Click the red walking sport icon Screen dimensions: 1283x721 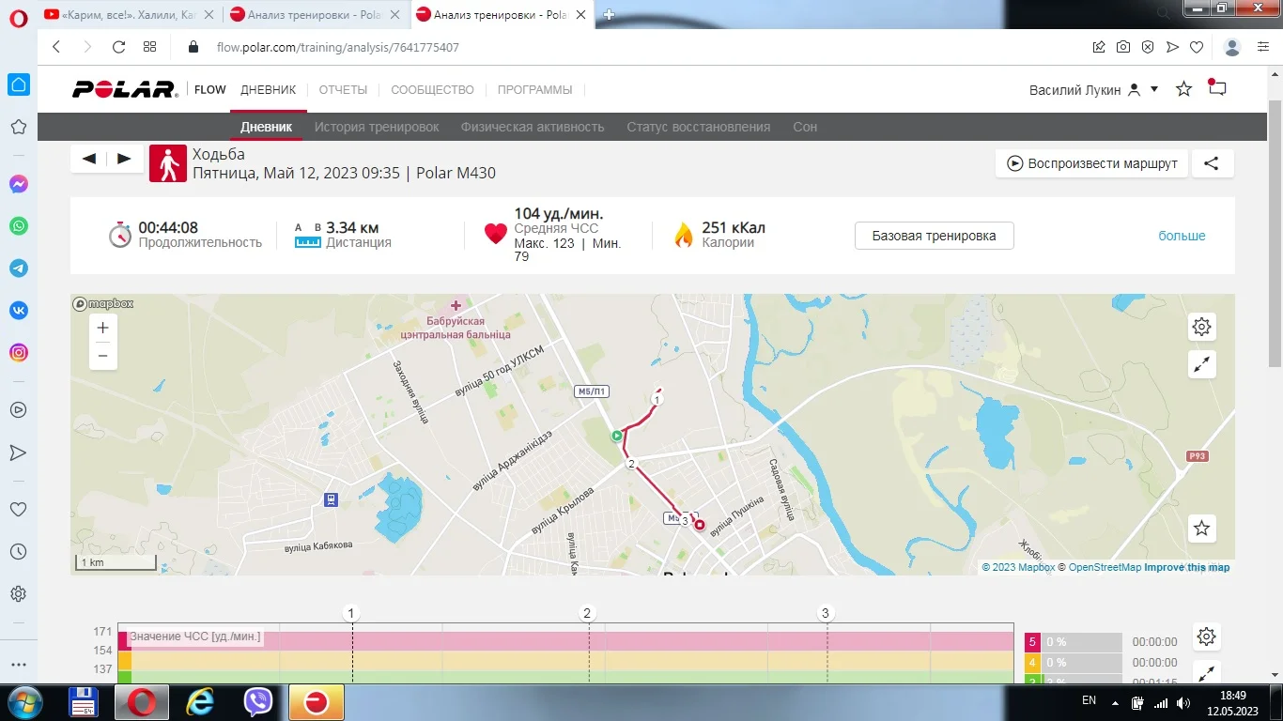click(168, 163)
